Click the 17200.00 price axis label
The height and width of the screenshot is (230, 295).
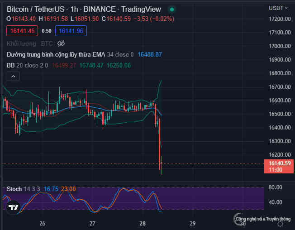(280, 19)
